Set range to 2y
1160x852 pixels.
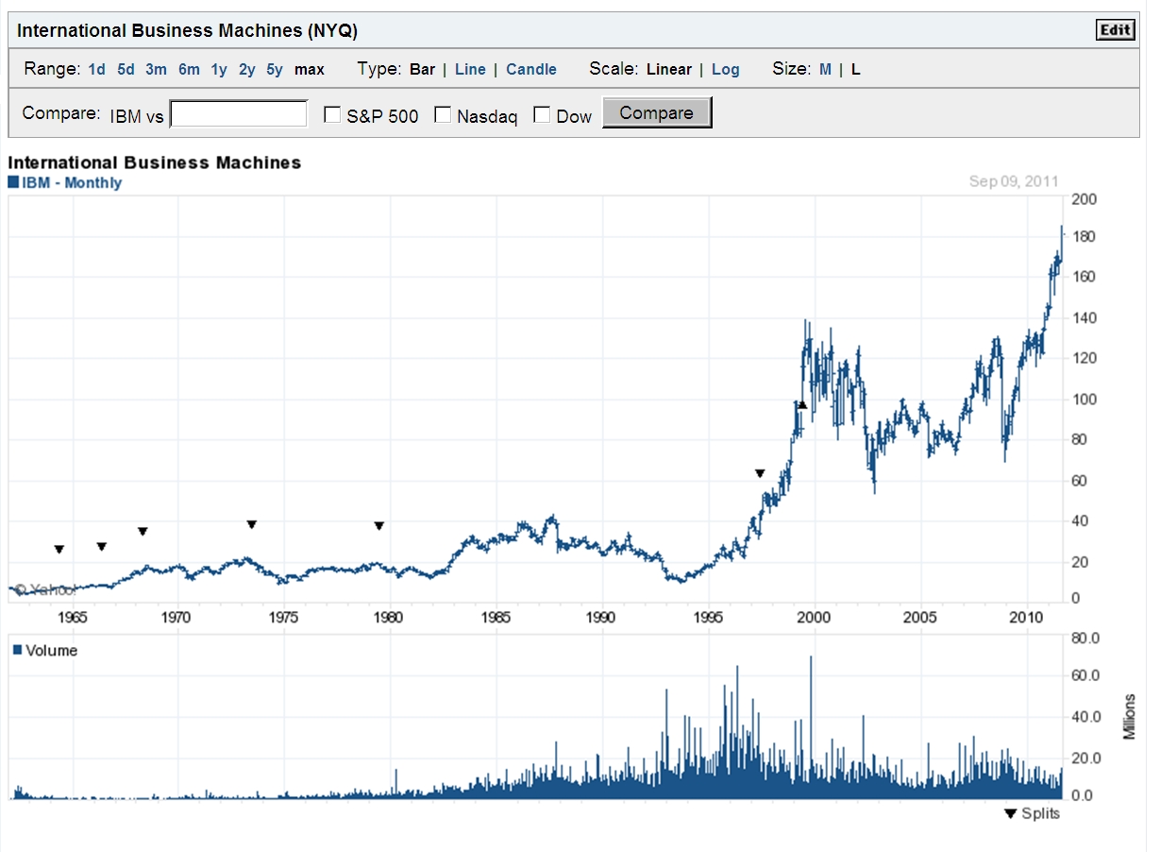(247, 69)
